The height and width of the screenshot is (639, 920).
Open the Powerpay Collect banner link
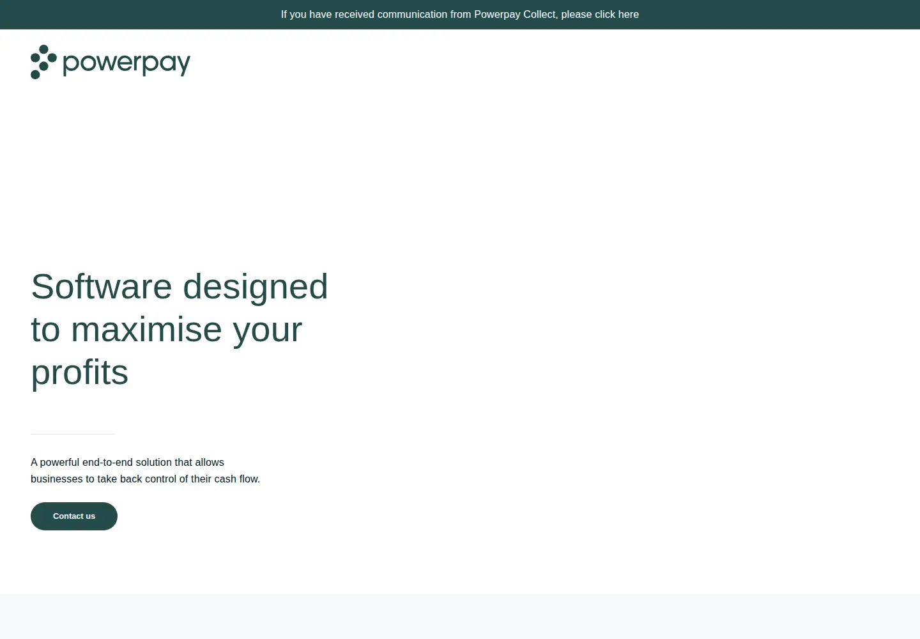tap(460, 14)
